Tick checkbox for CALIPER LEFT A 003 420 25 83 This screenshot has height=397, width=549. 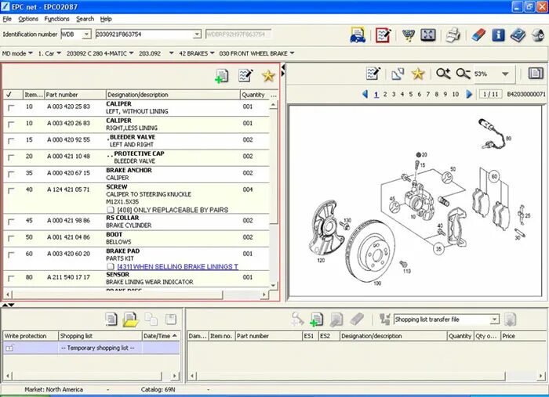(11, 107)
